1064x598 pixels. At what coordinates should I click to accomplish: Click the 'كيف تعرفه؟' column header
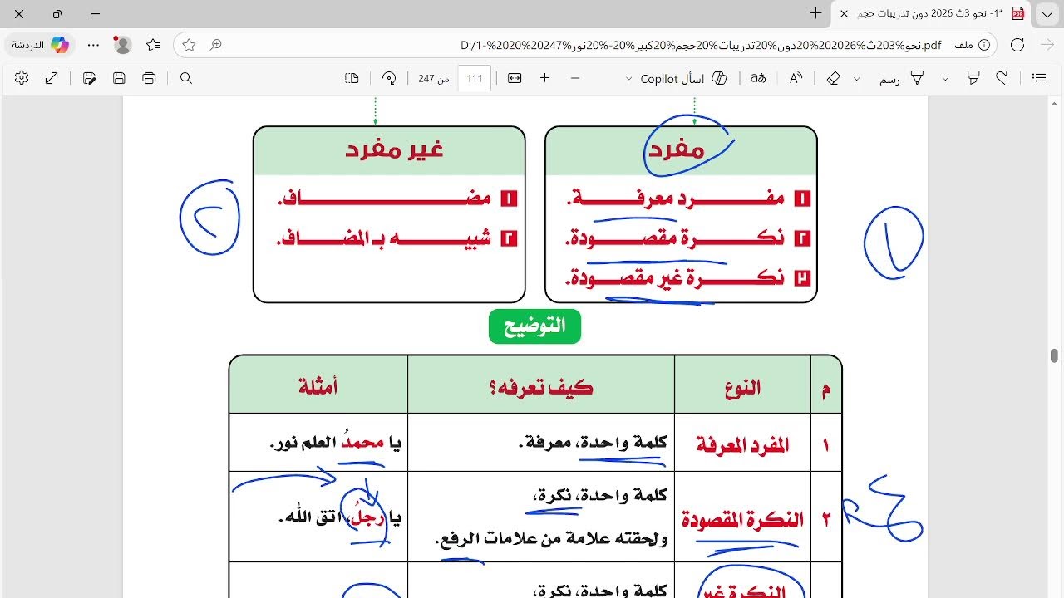click(541, 386)
